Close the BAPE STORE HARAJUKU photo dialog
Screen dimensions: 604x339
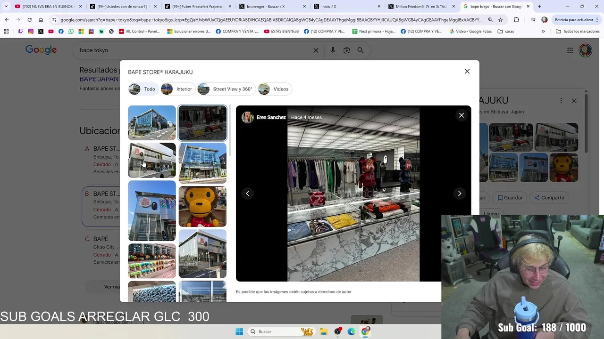467,71
